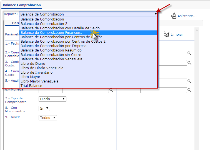Expand the Con Movimientos dropdown
Image resolution: width=210 pixels, height=150 pixels.
click(x=44, y=108)
